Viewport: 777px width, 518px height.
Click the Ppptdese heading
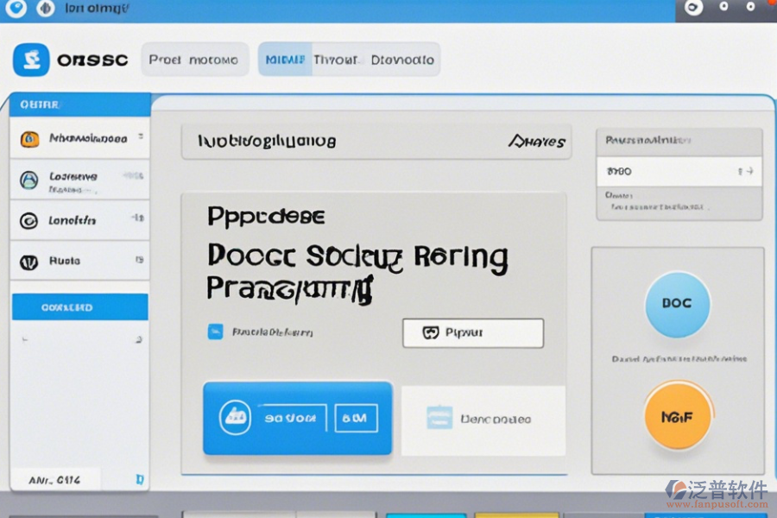coord(266,217)
